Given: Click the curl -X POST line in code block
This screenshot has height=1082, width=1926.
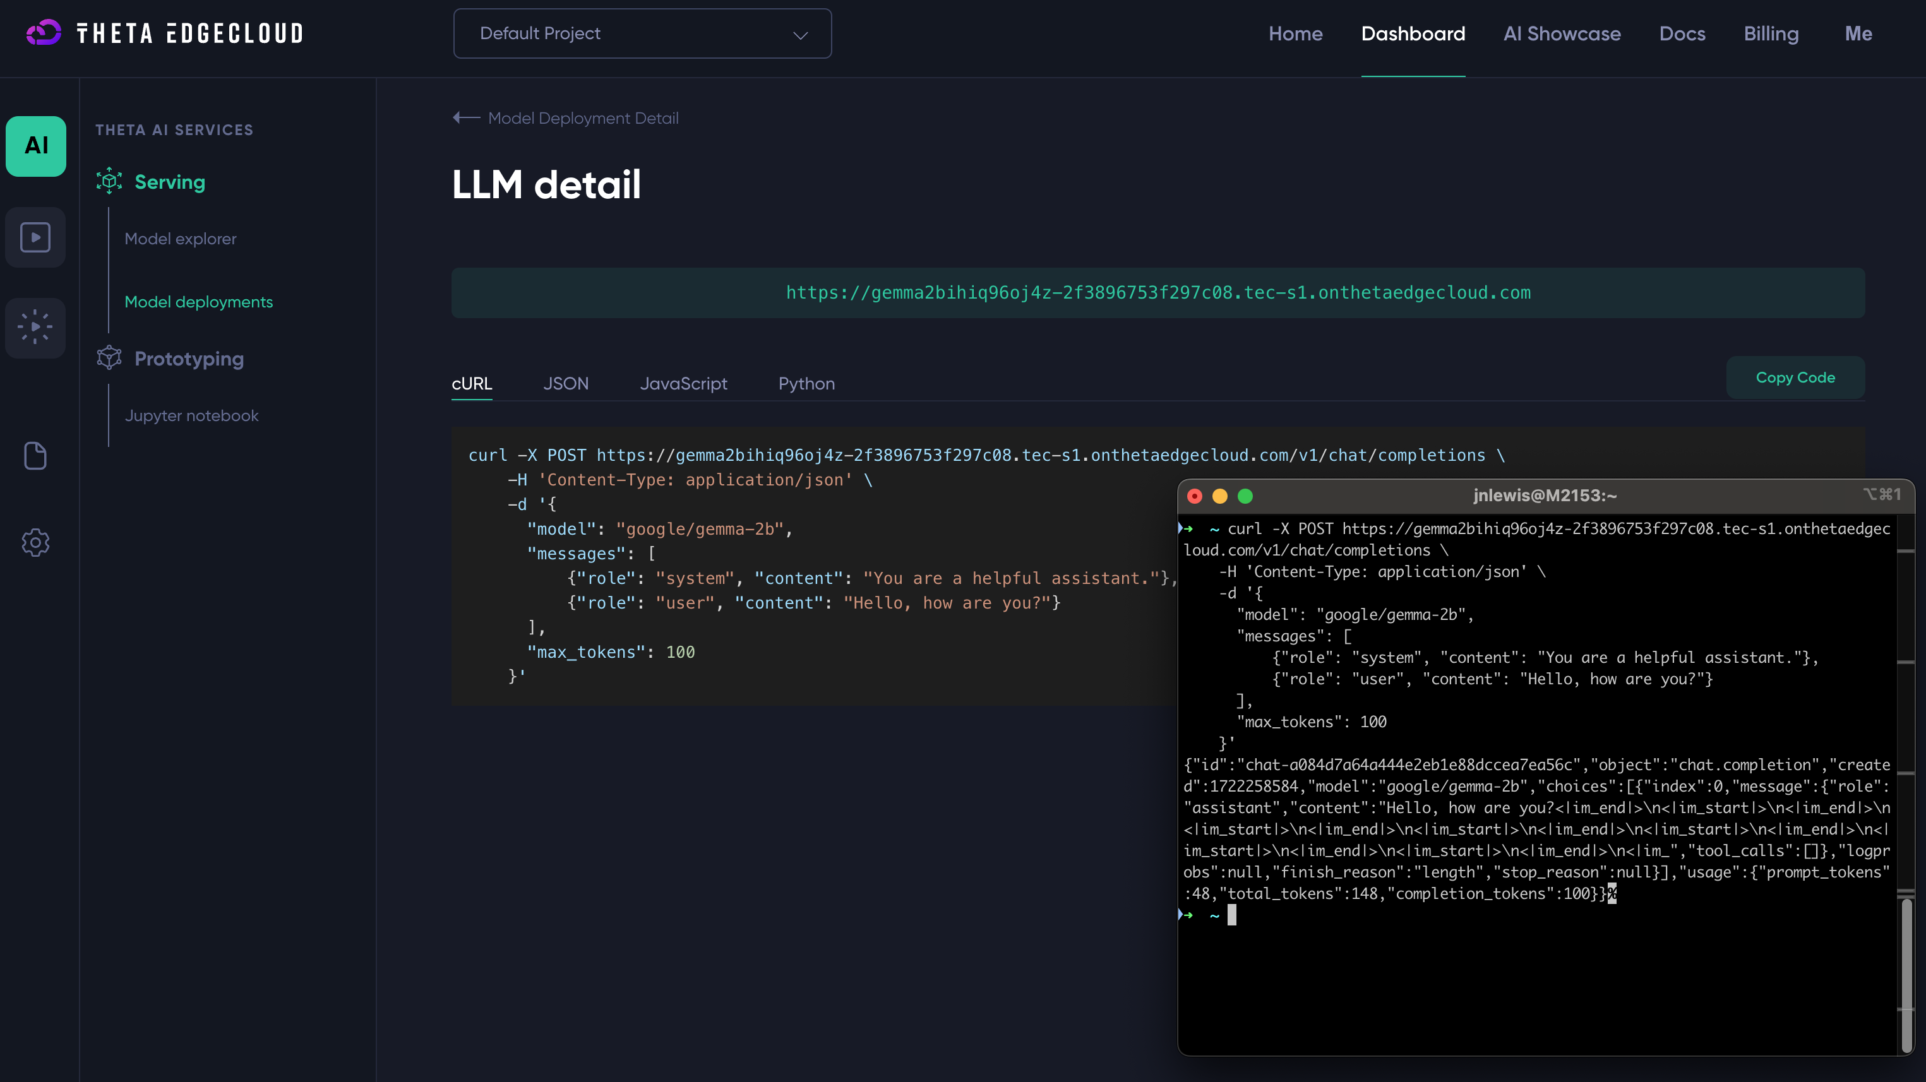Looking at the screenshot, I should tap(987, 456).
